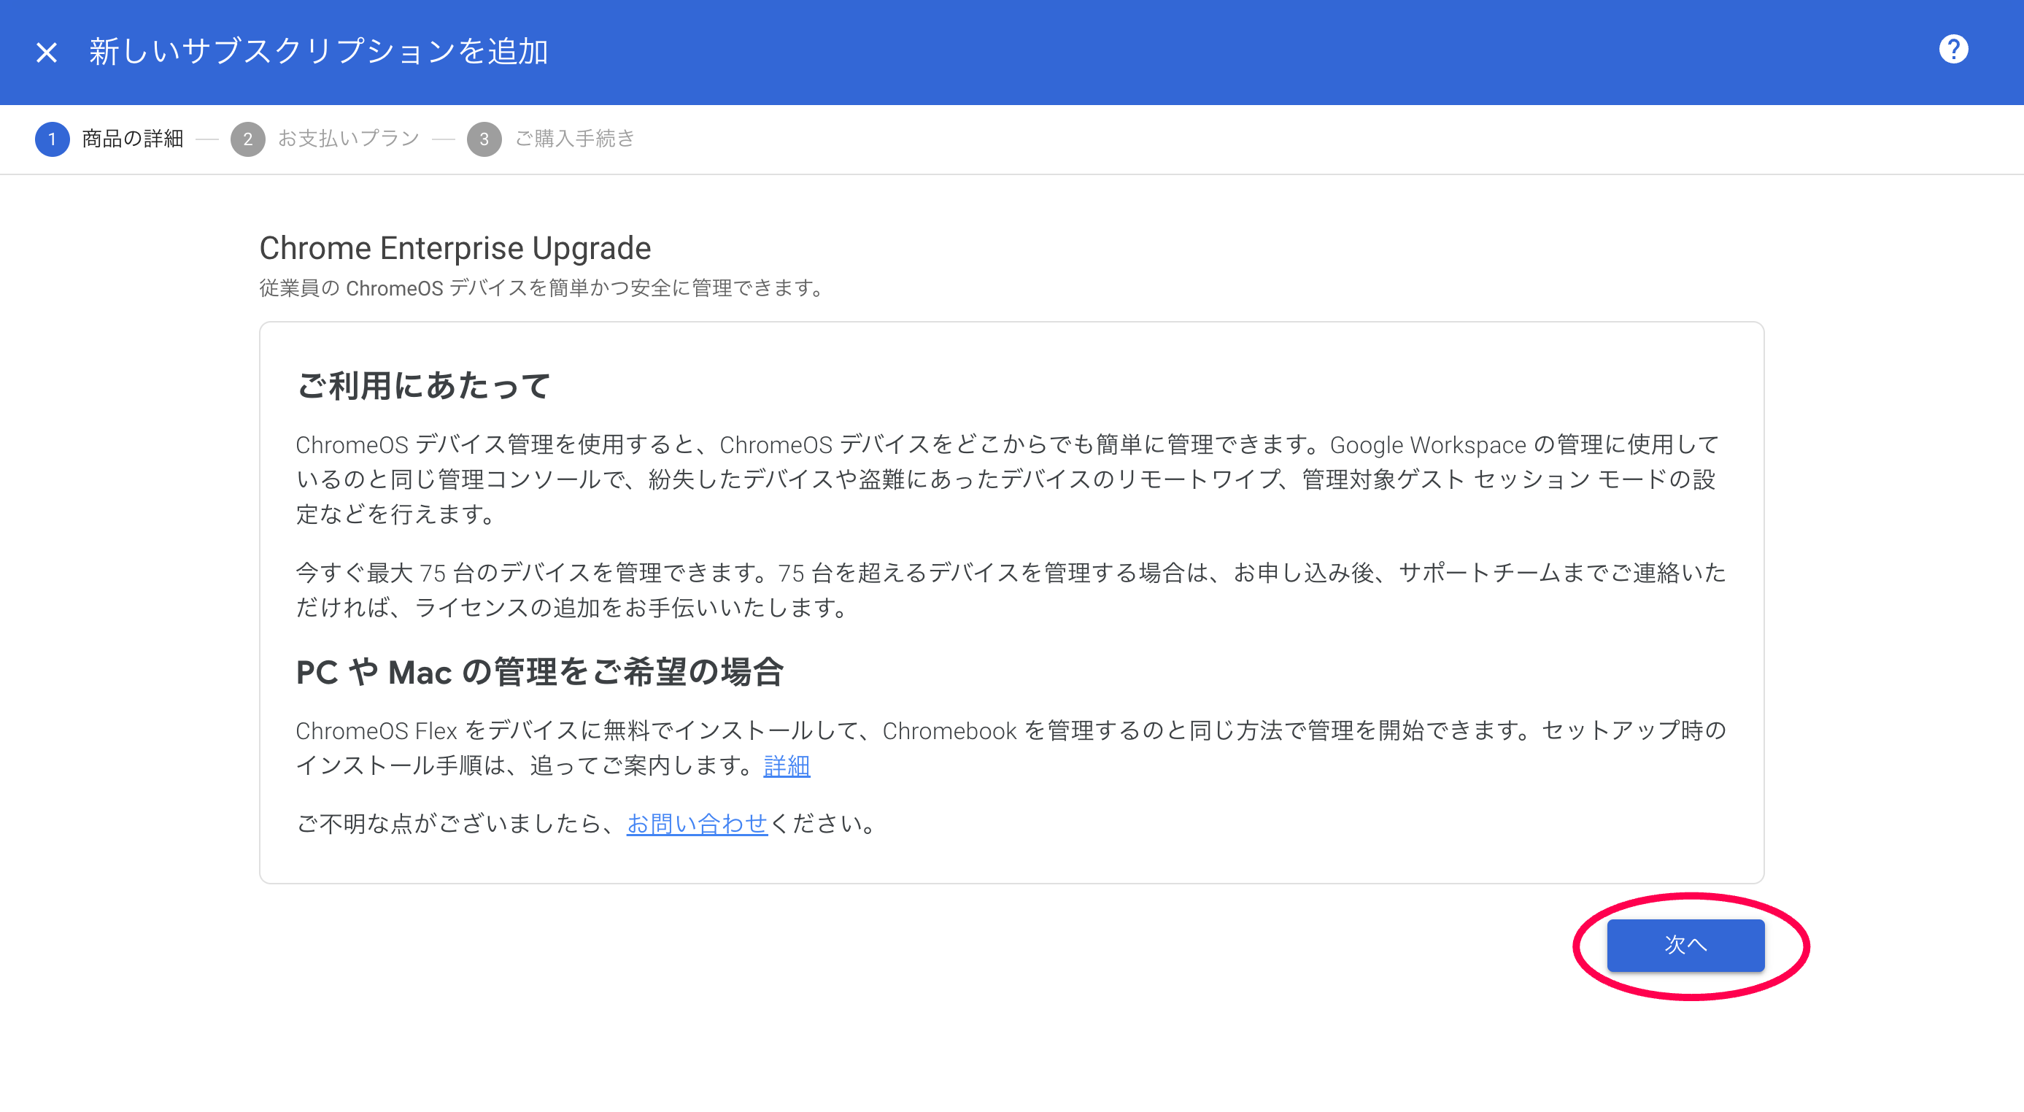2024x1112 pixels.
Task: Click the ご利用にあたって heading
Action: (x=423, y=386)
